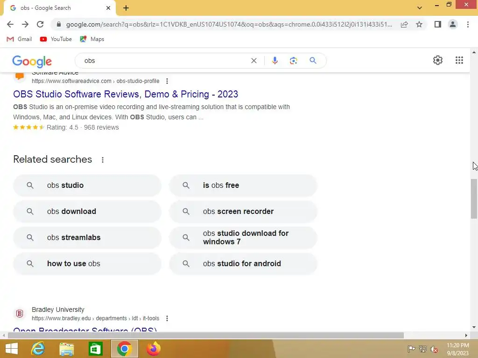Click the Google logo
Screen dimensions: 478x358
click(x=32, y=61)
